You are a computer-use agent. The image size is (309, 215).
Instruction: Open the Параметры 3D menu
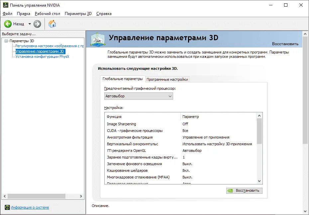(x=78, y=14)
